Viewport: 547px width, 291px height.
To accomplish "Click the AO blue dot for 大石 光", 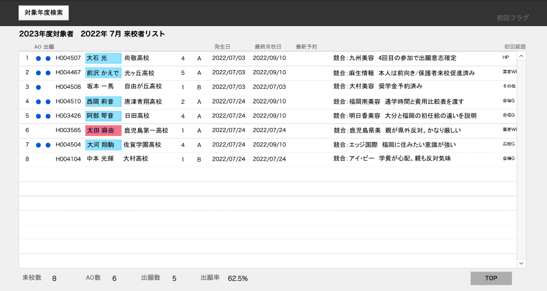I will pyautogui.click(x=38, y=58).
